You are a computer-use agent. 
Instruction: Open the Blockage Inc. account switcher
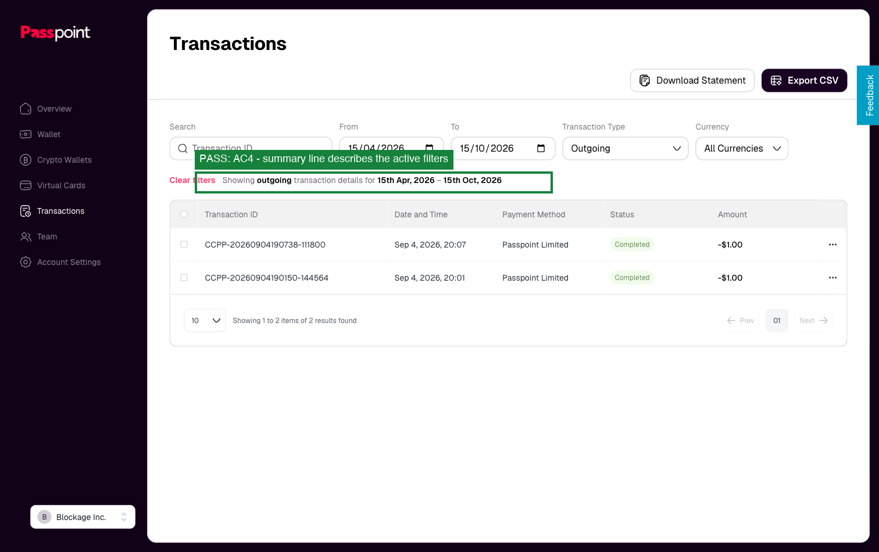[x=83, y=517]
